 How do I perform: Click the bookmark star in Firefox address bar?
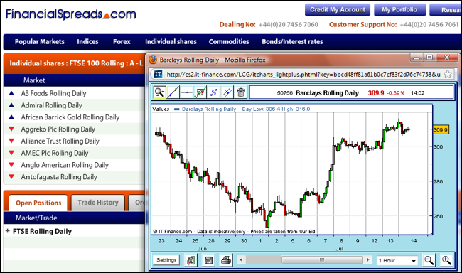[448, 74]
